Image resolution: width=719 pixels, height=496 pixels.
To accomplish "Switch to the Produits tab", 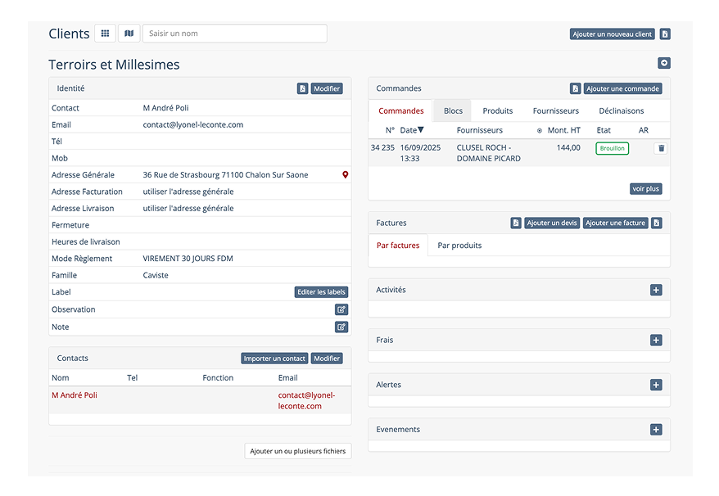I will click(x=497, y=110).
